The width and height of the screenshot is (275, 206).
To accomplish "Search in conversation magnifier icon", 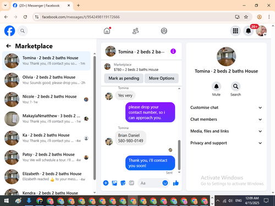I will 235,86.
